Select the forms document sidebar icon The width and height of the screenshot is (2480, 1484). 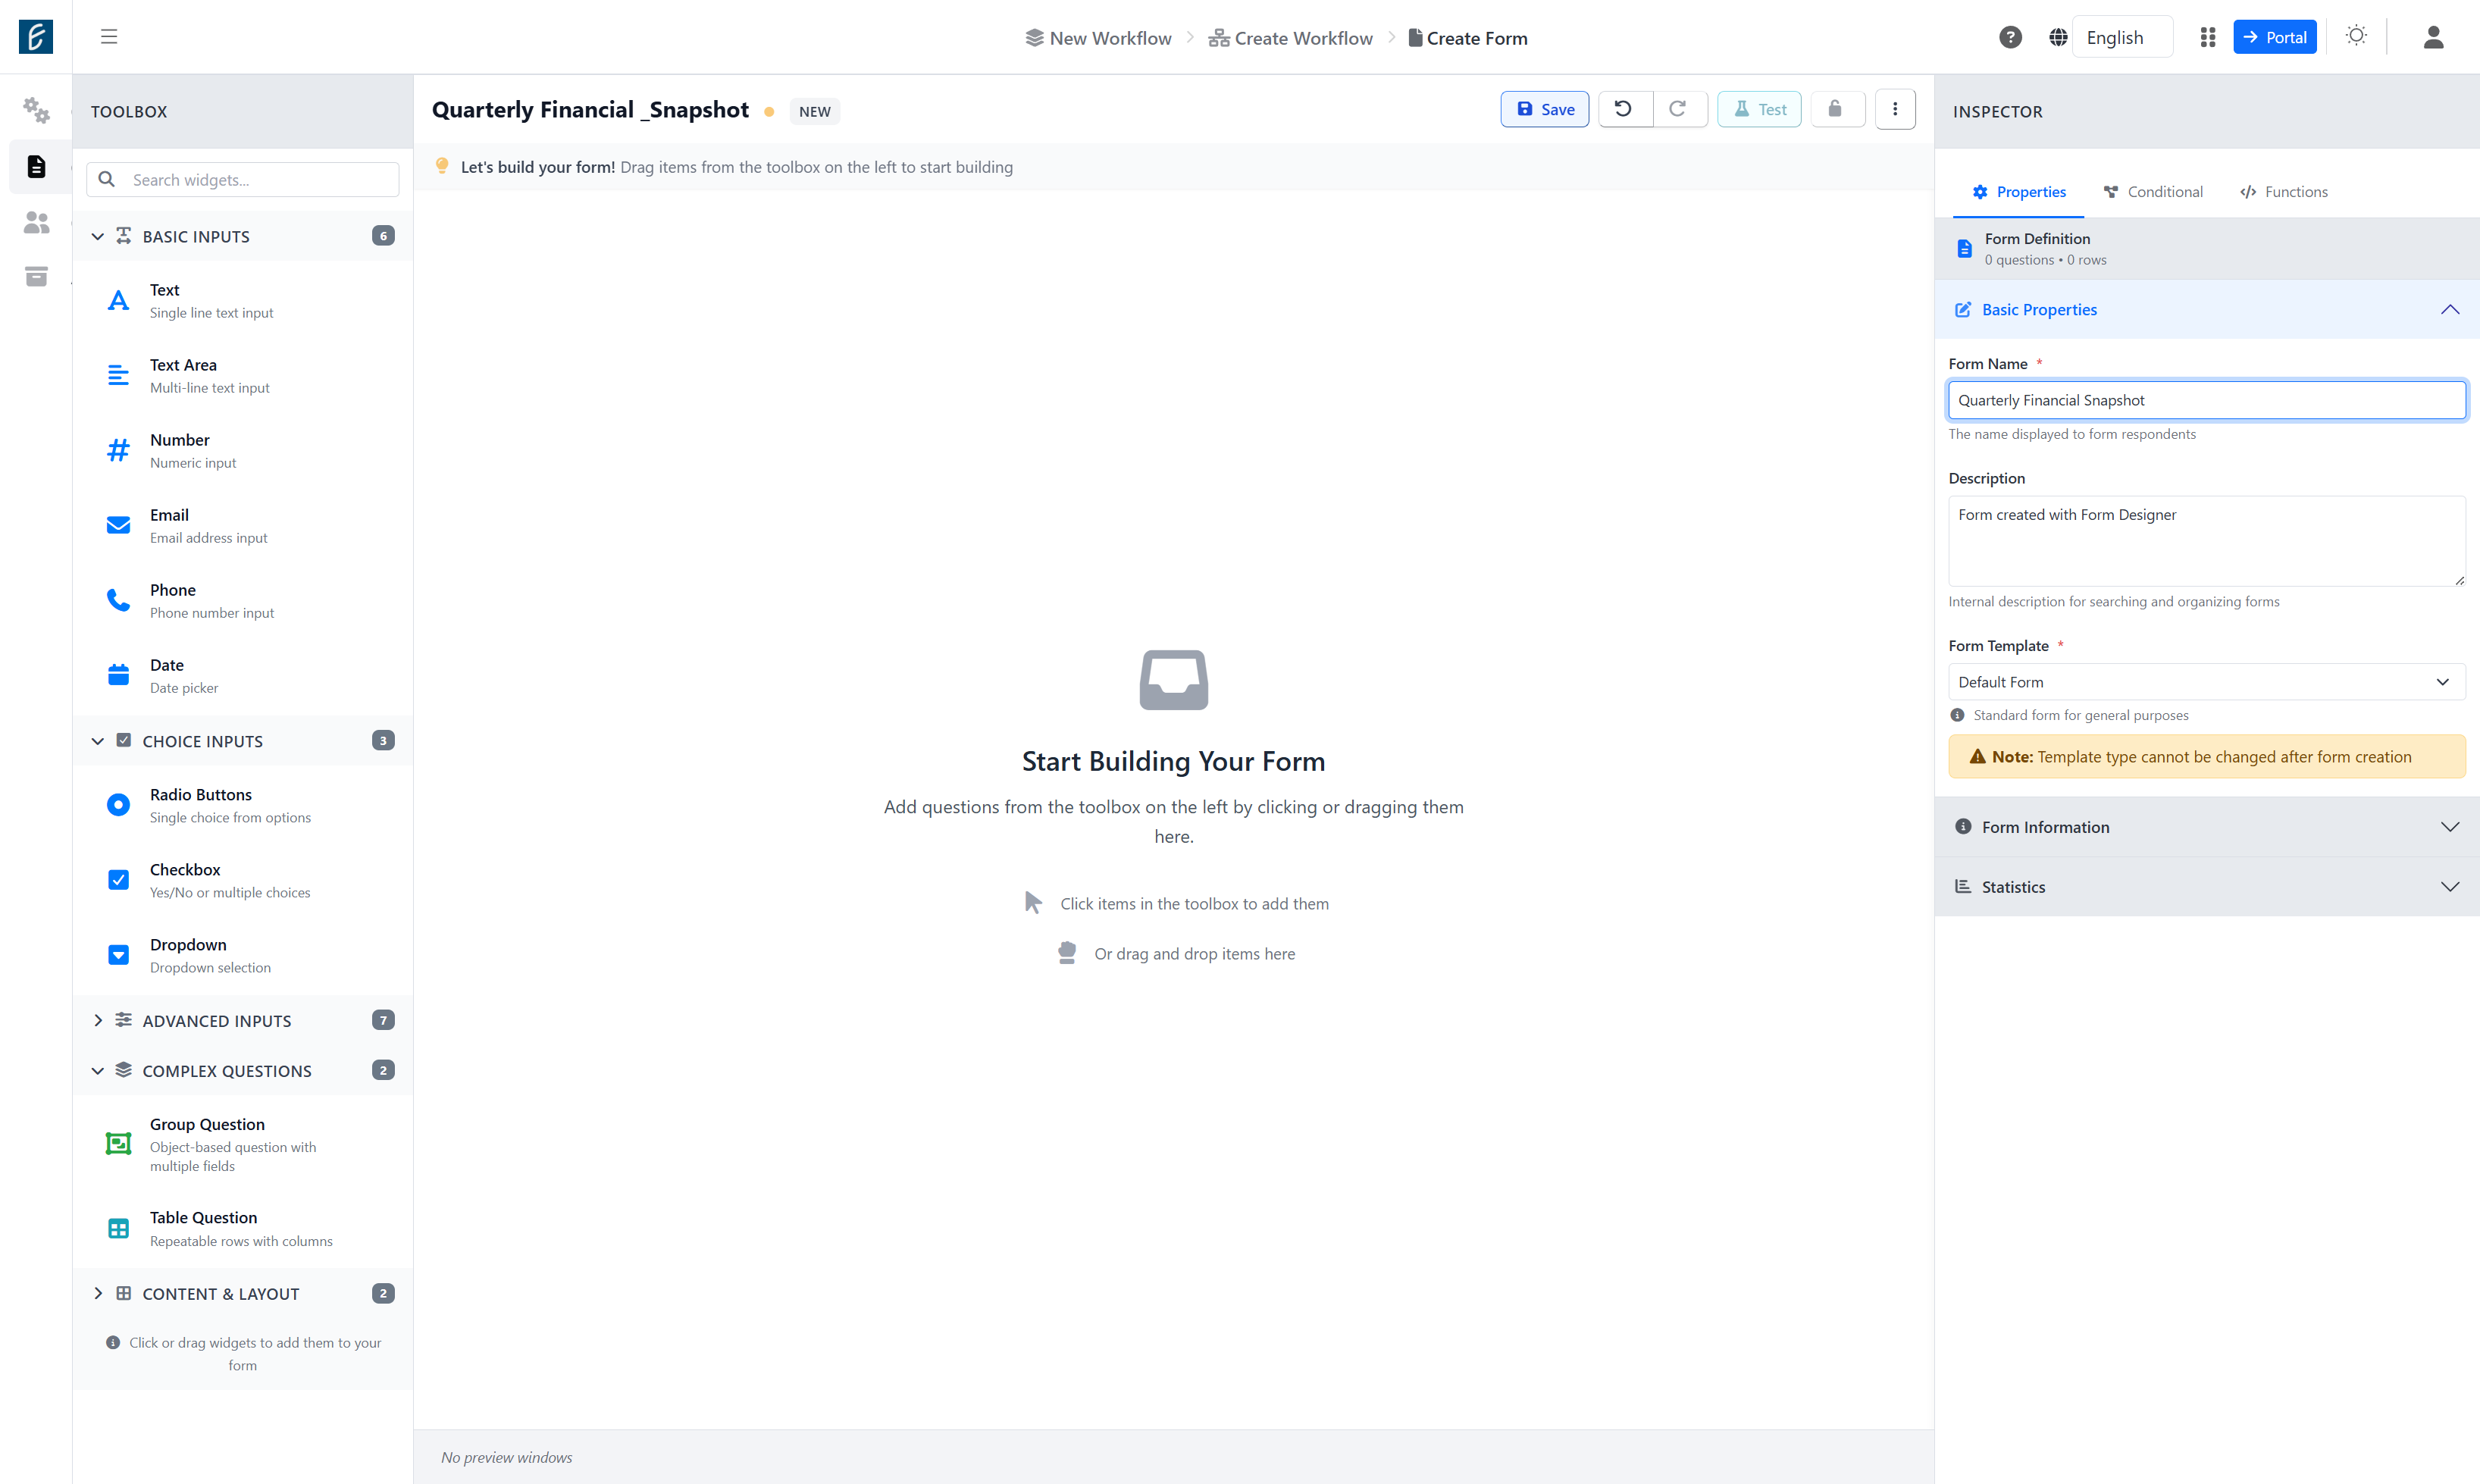point(36,166)
